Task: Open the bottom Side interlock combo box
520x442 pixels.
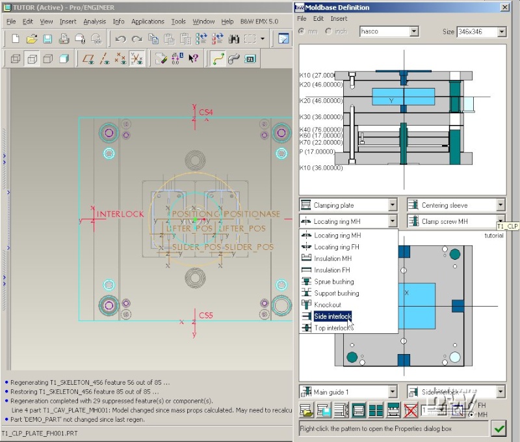Action: pos(500,392)
